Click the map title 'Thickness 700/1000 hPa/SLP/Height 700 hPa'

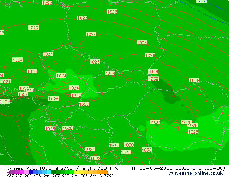click(59, 168)
